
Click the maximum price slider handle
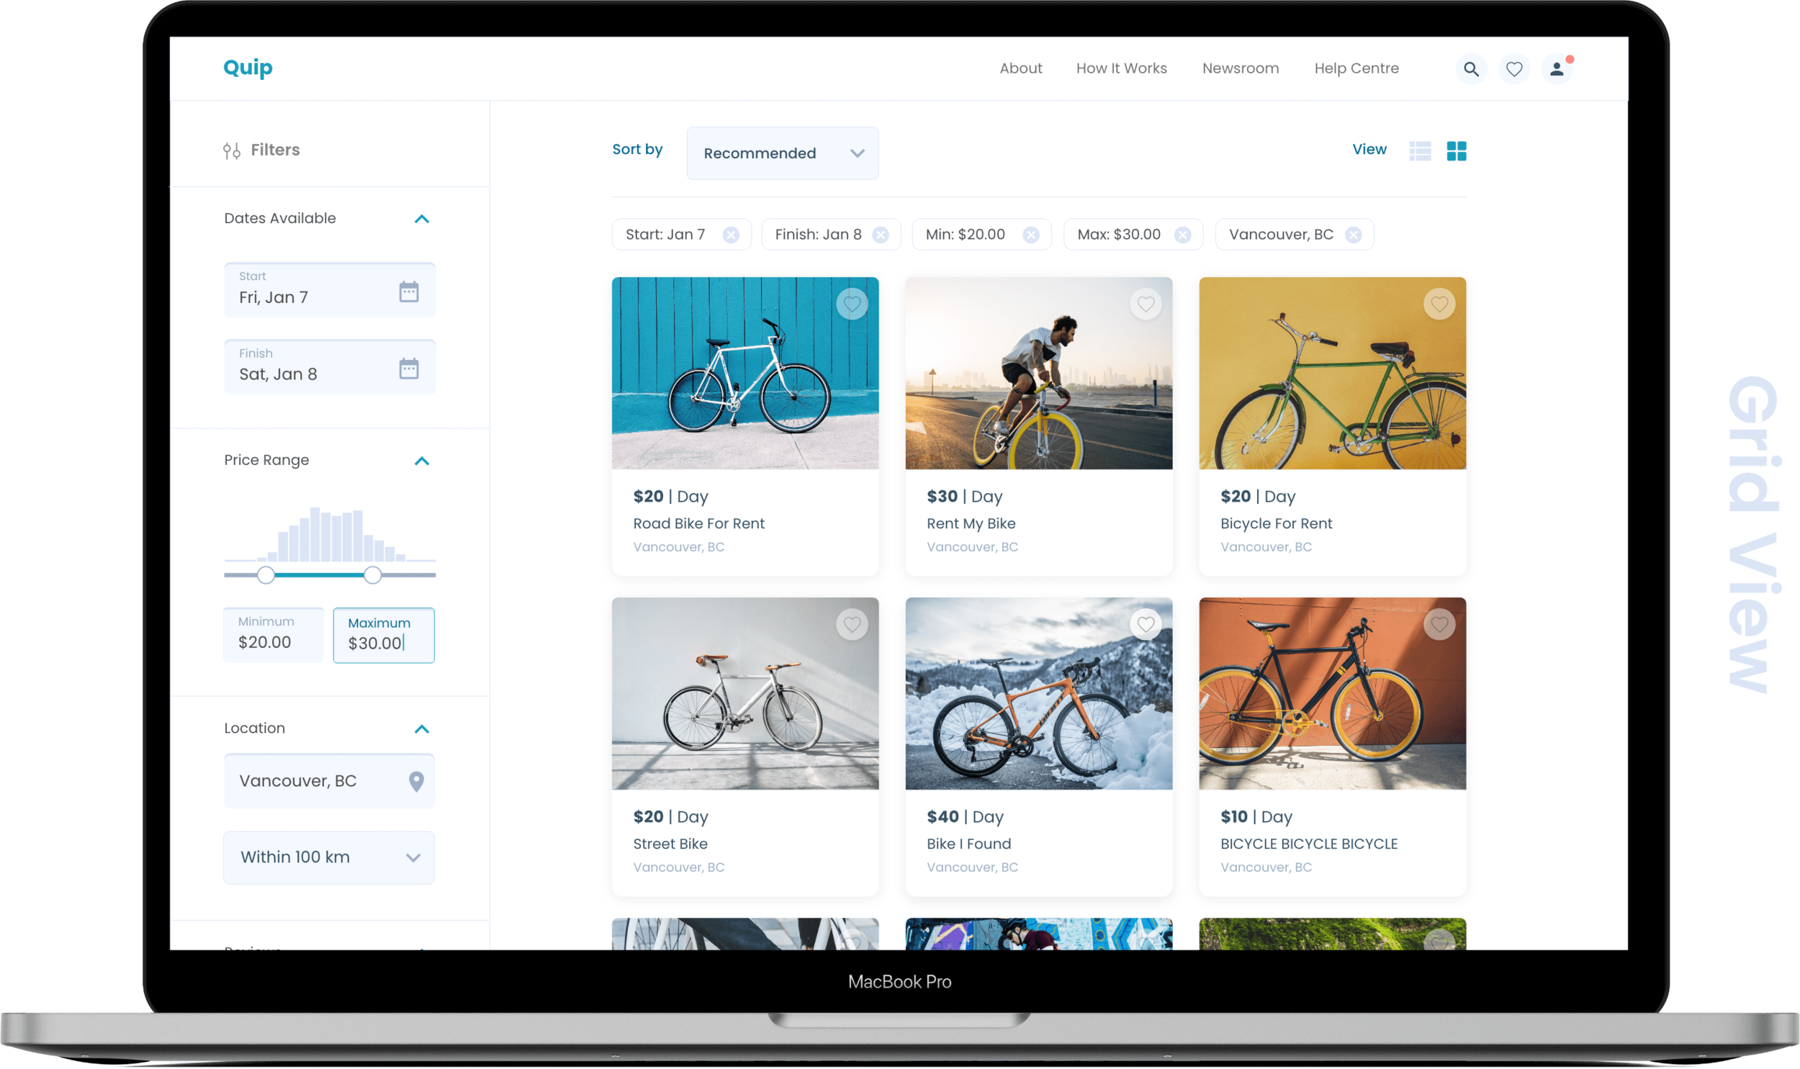click(x=372, y=575)
